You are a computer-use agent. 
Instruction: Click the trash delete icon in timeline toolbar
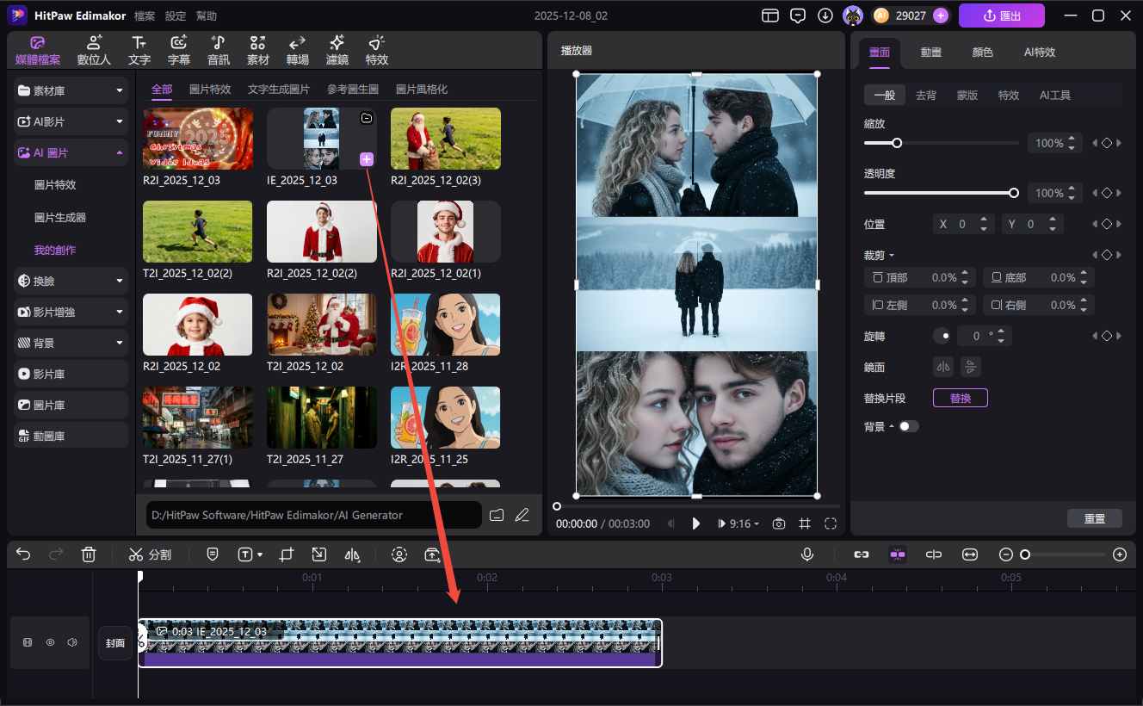coord(88,554)
